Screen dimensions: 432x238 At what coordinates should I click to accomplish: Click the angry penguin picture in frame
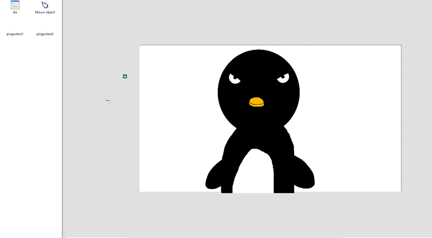coord(260,121)
